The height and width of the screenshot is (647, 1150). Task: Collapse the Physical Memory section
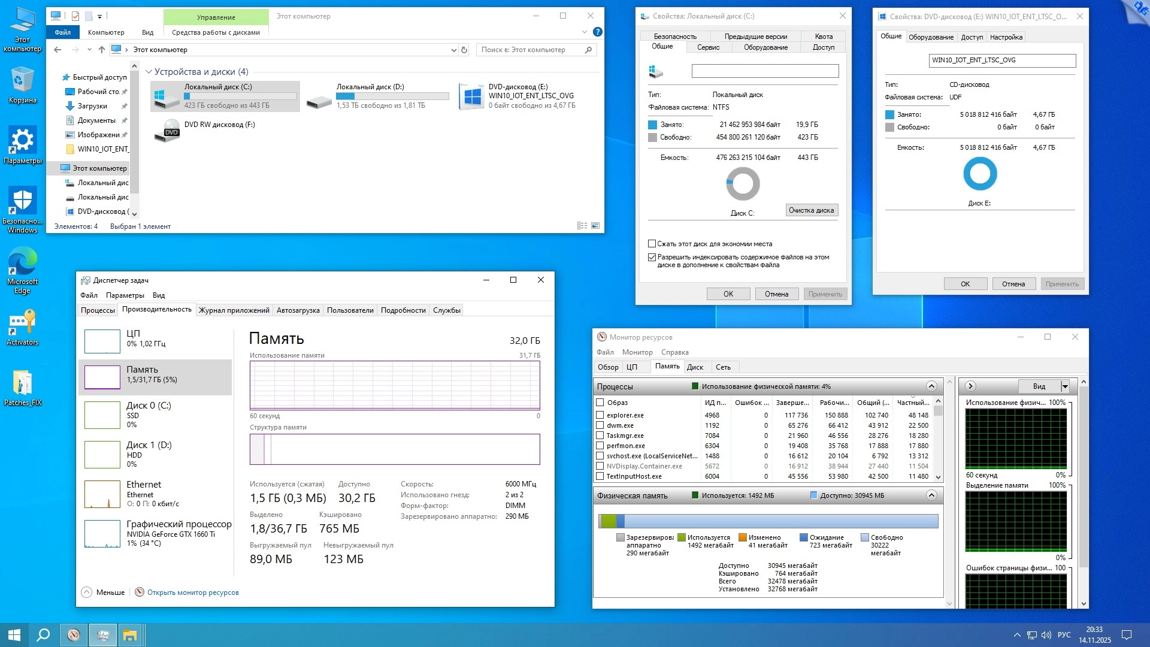tap(931, 495)
